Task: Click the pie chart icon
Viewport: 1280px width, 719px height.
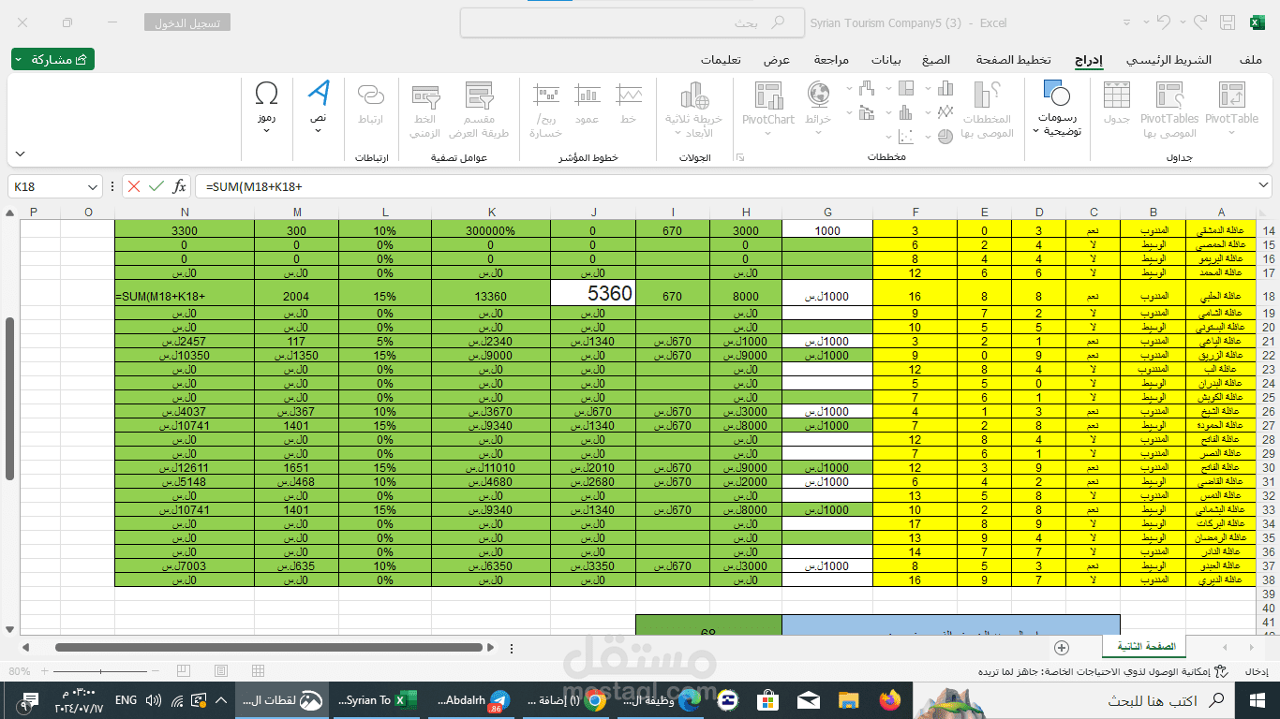Action: pyautogui.click(x=945, y=136)
